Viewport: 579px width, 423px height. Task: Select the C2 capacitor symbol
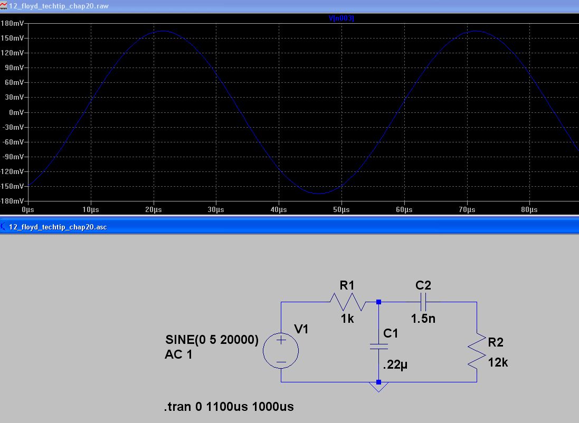(423, 302)
